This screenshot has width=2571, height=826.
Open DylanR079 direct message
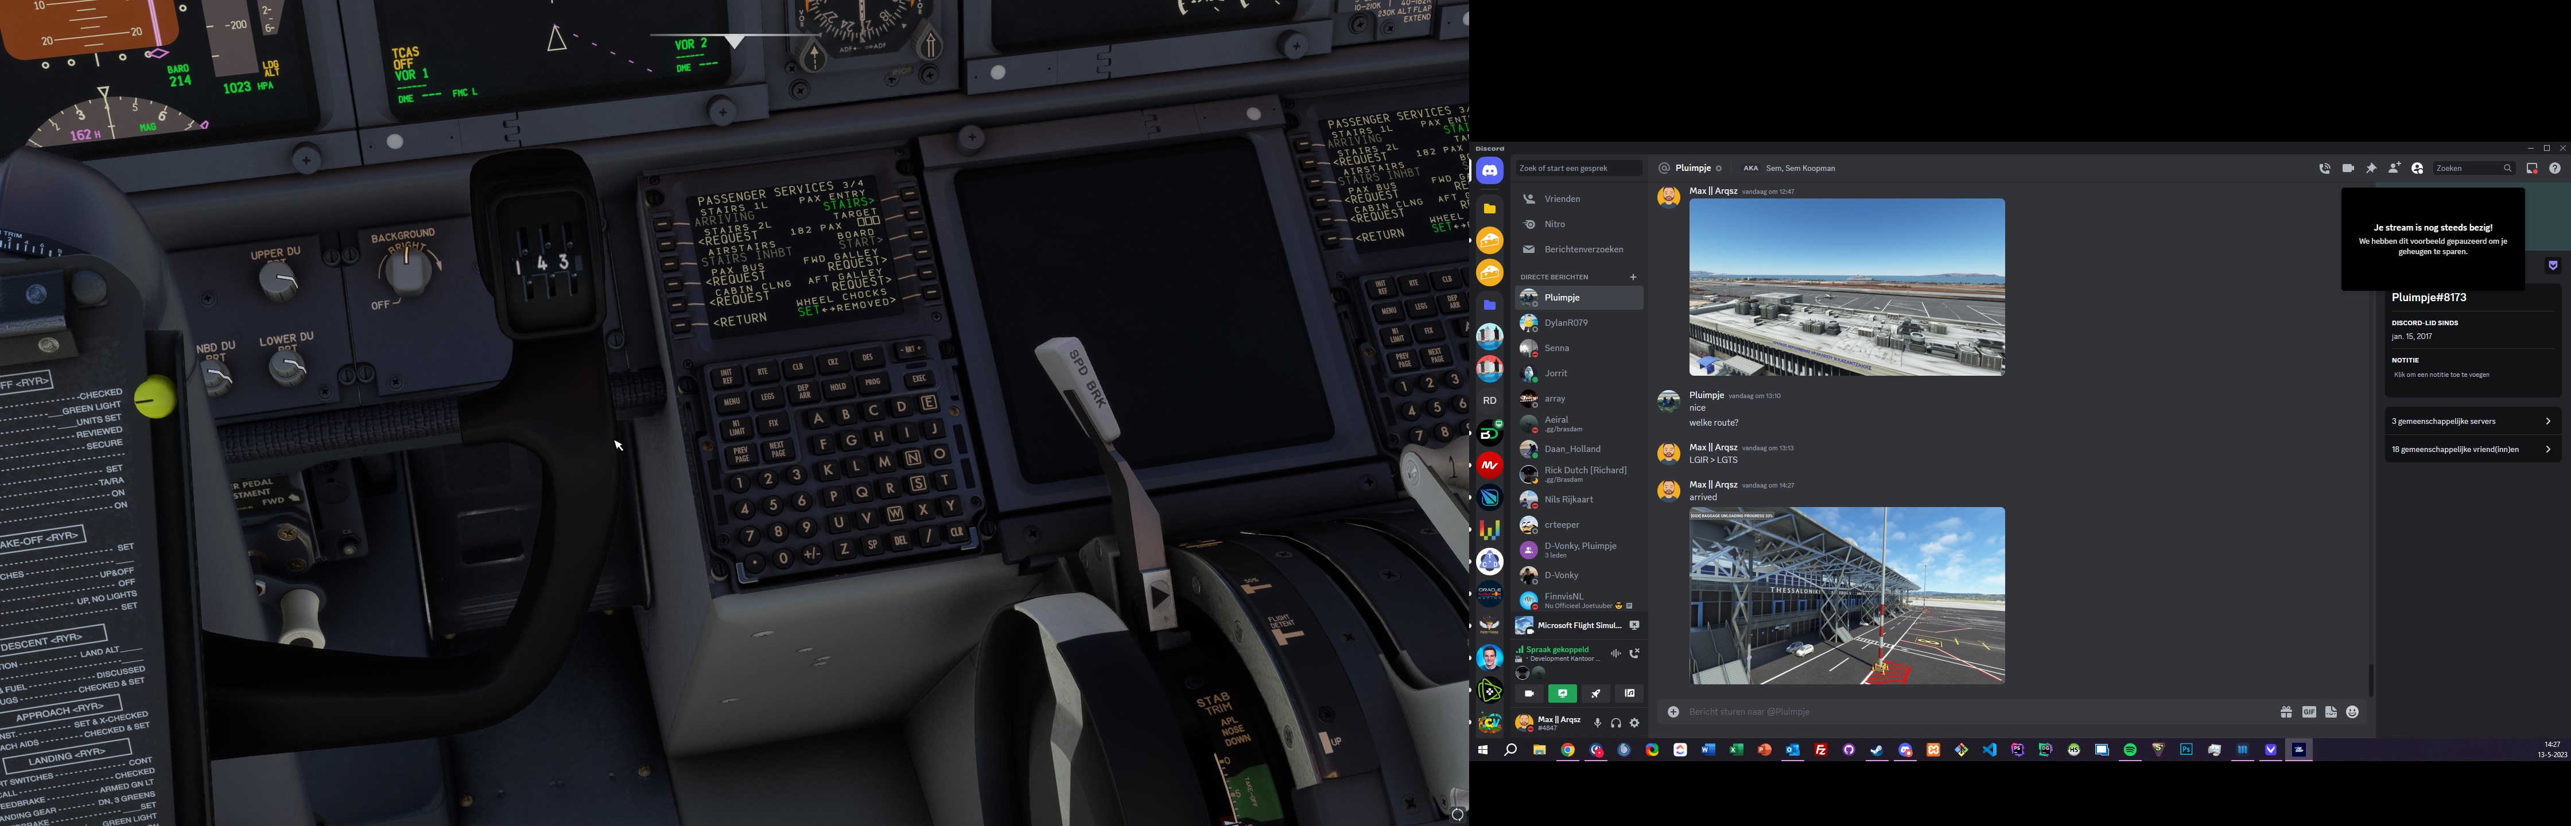point(1565,323)
